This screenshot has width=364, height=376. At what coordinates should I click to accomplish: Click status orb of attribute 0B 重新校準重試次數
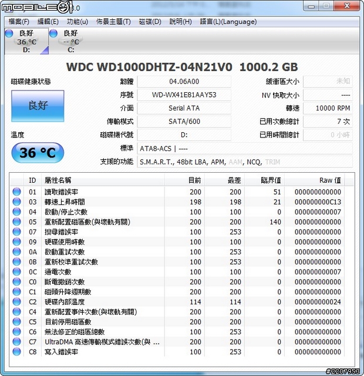pos(16,261)
